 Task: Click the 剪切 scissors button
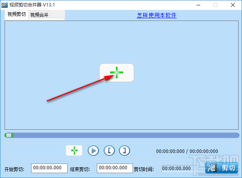[221, 168]
